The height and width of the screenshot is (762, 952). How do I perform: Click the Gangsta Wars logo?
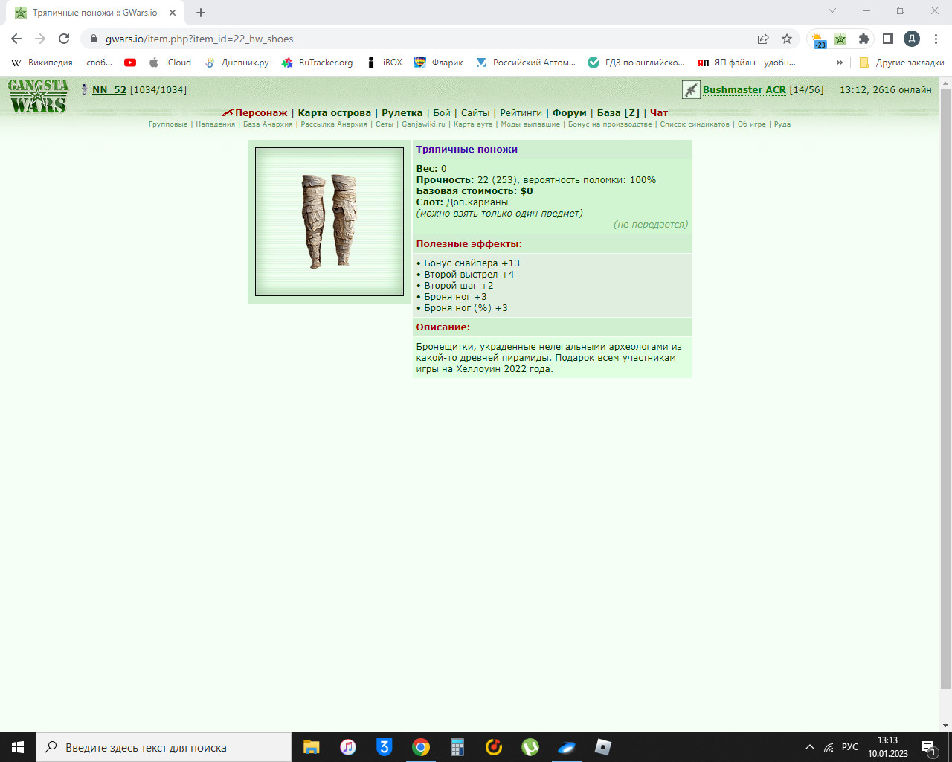[38, 96]
